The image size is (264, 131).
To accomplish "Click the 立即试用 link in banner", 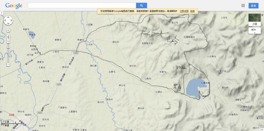I will 184,11.
